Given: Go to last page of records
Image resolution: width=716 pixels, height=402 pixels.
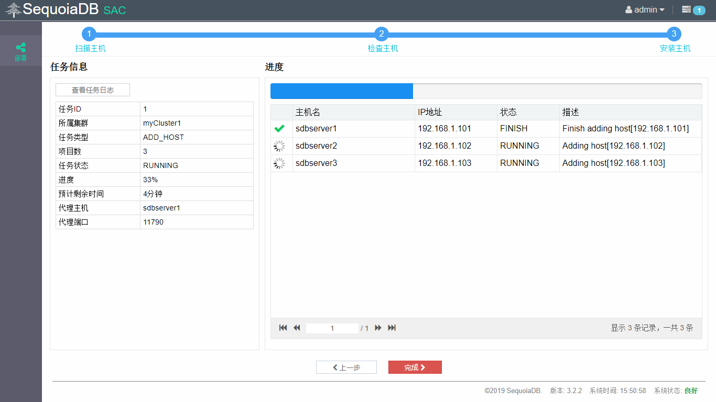Looking at the screenshot, I should [392, 328].
